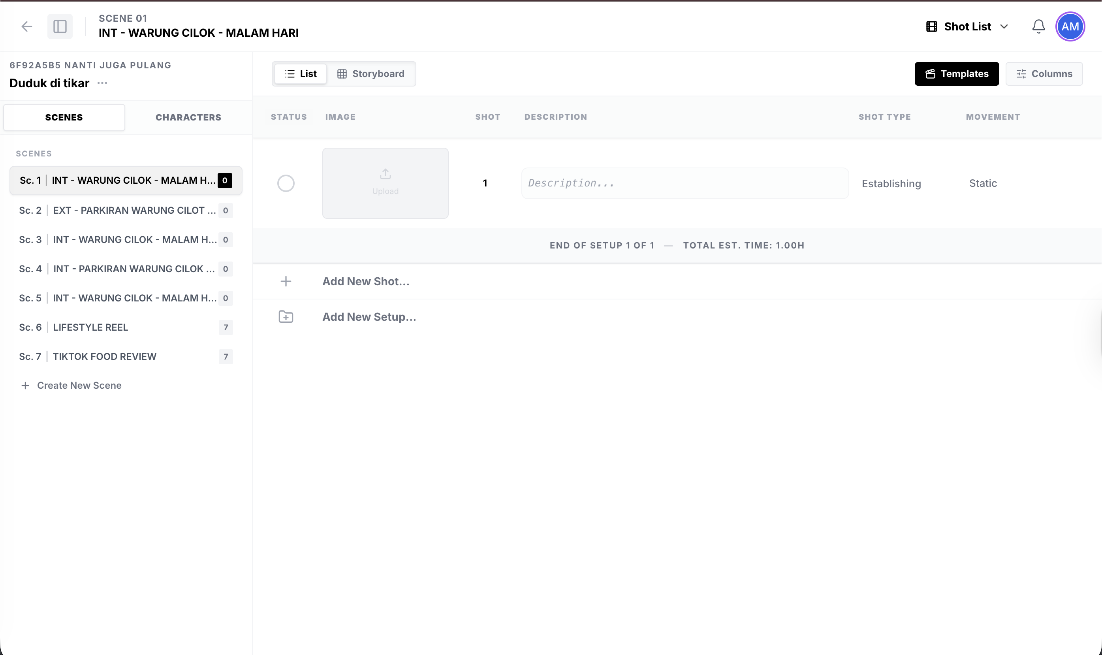Click the shot count badge for Sc. 6

coord(226,327)
